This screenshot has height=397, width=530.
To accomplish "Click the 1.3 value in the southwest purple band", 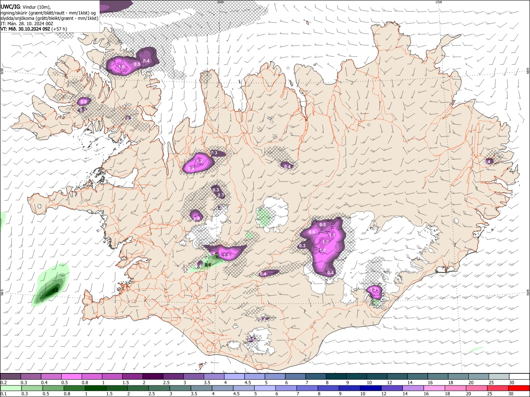I will click(x=226, y=256).
